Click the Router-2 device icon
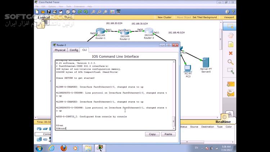 (x=125, y=32)
